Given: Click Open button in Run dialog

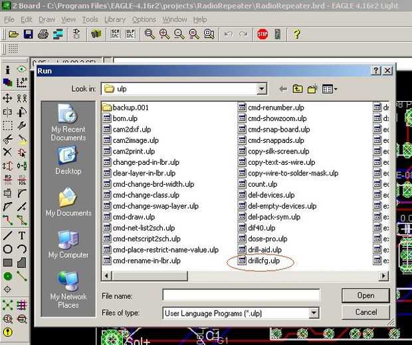Looking at the screenshot, I should pos(365,295).
